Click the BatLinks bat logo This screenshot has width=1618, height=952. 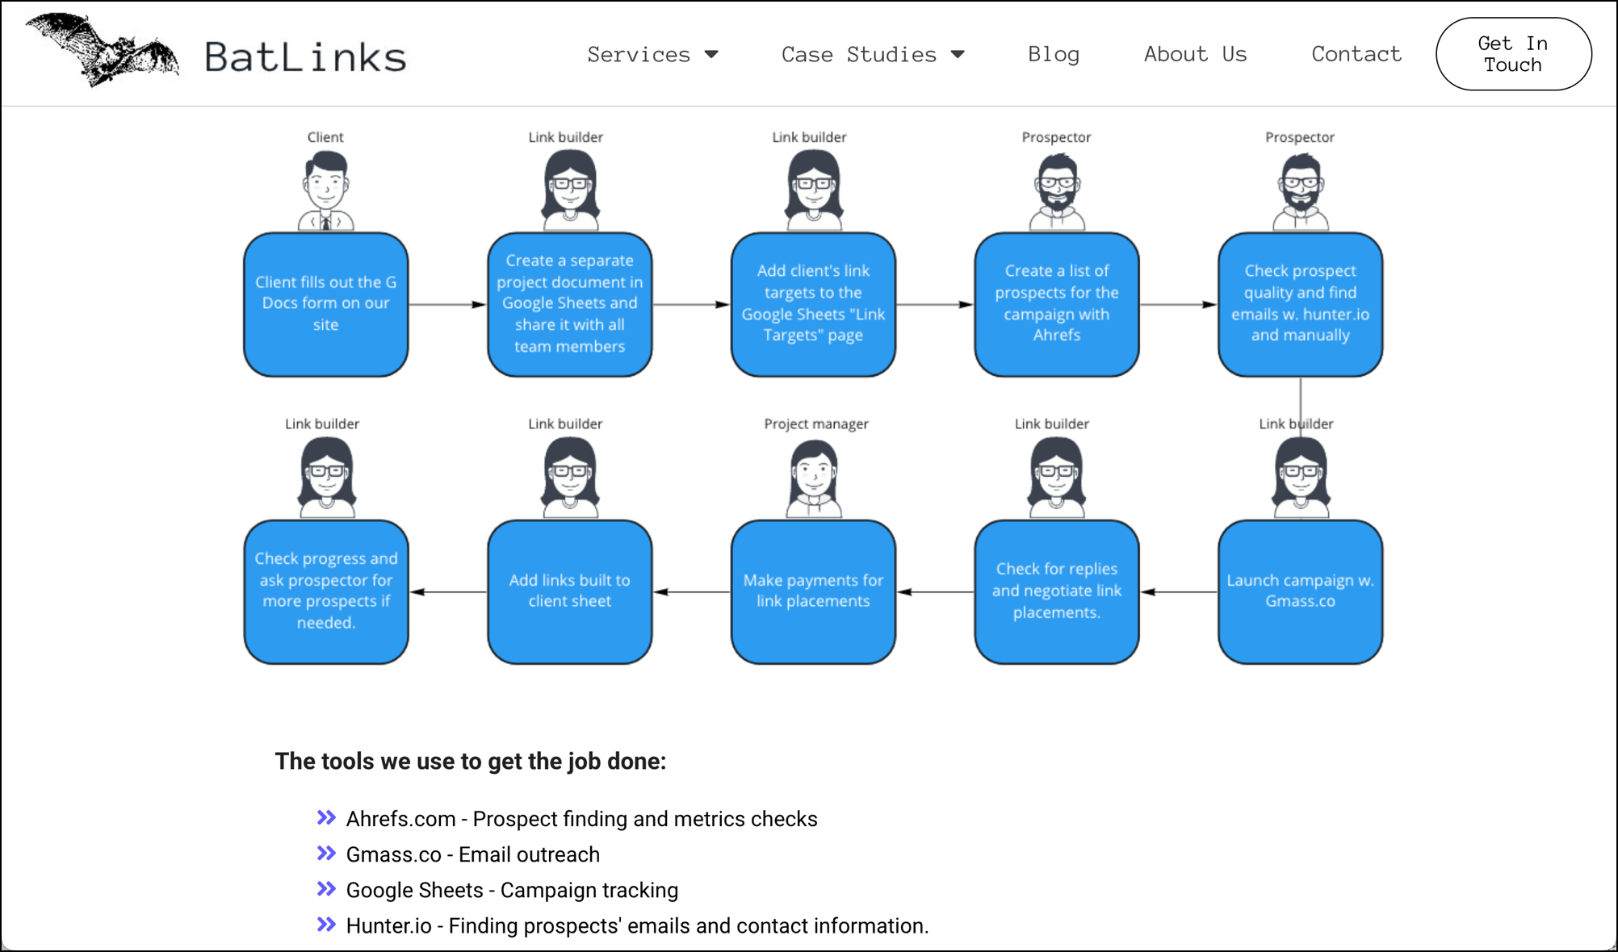point(103,50)
